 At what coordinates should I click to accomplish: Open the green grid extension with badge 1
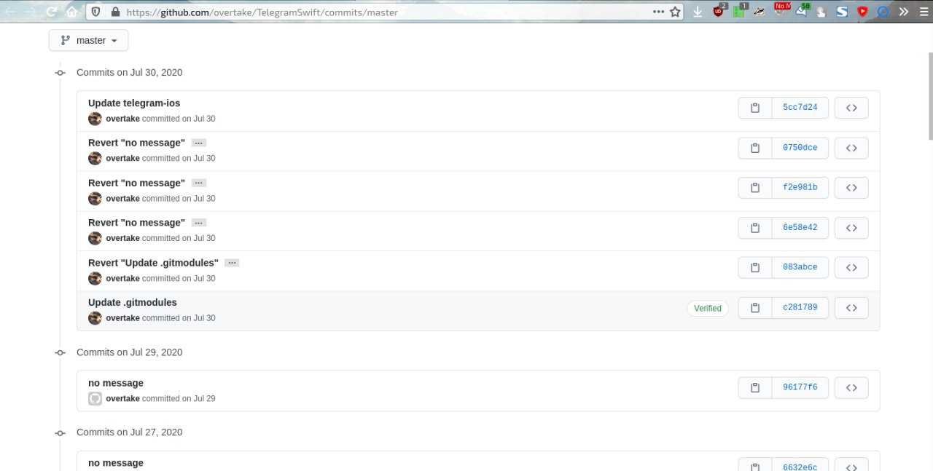coord(740,11)
